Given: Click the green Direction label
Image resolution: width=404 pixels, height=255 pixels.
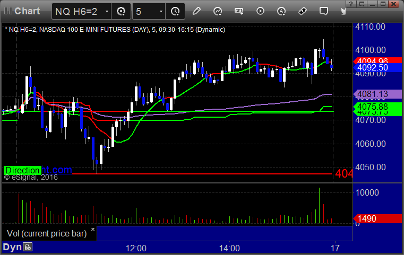Looking at the screenshot, I should (x=22, y=170).
